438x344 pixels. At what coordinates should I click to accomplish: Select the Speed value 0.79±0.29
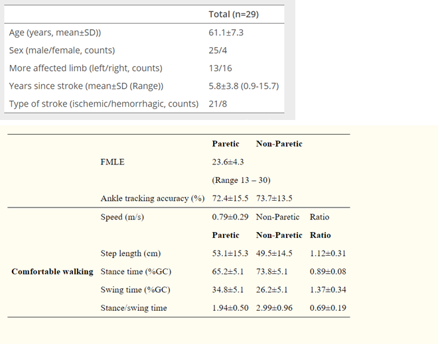[x=230, y=217]
